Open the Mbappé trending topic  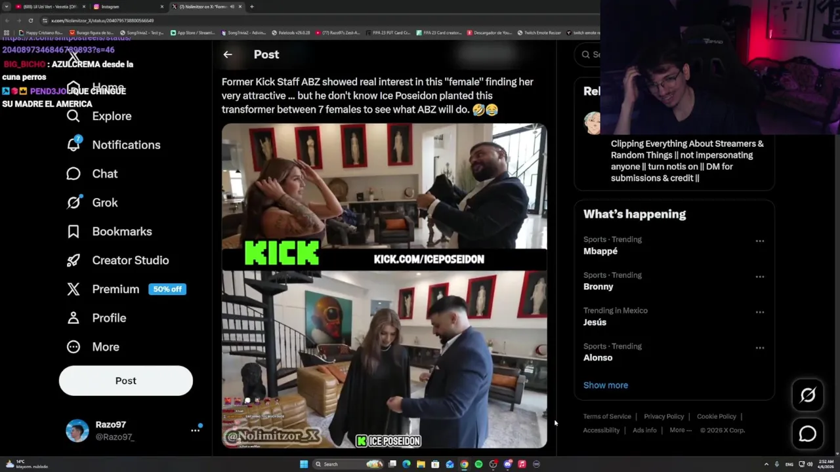674,245
